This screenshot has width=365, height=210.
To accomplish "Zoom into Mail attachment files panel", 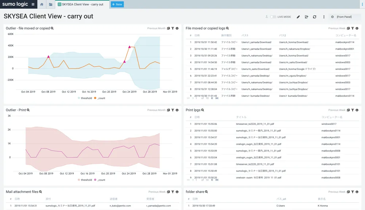I will click(x=41, y=192).
